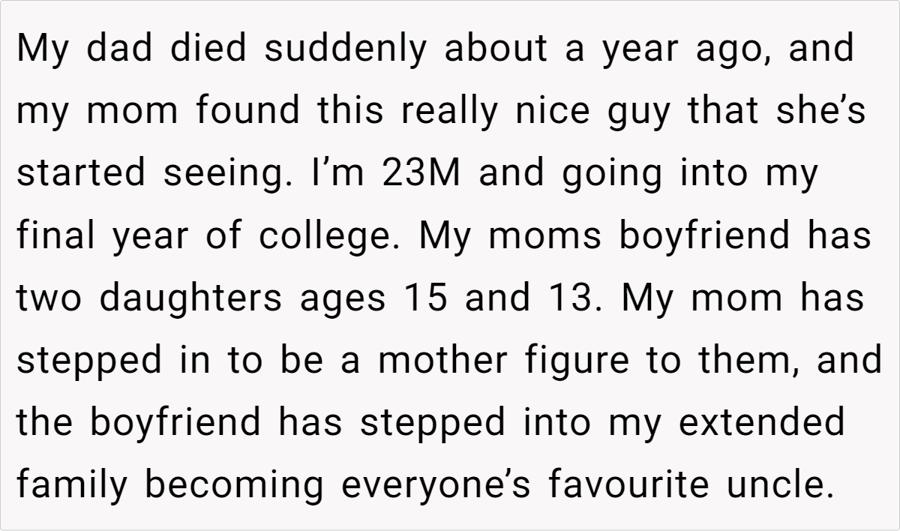Click the word "final" in the paragraph

57,235
